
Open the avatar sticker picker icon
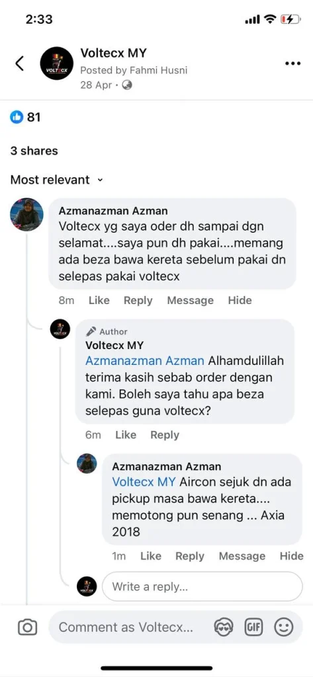coord(224,627)
